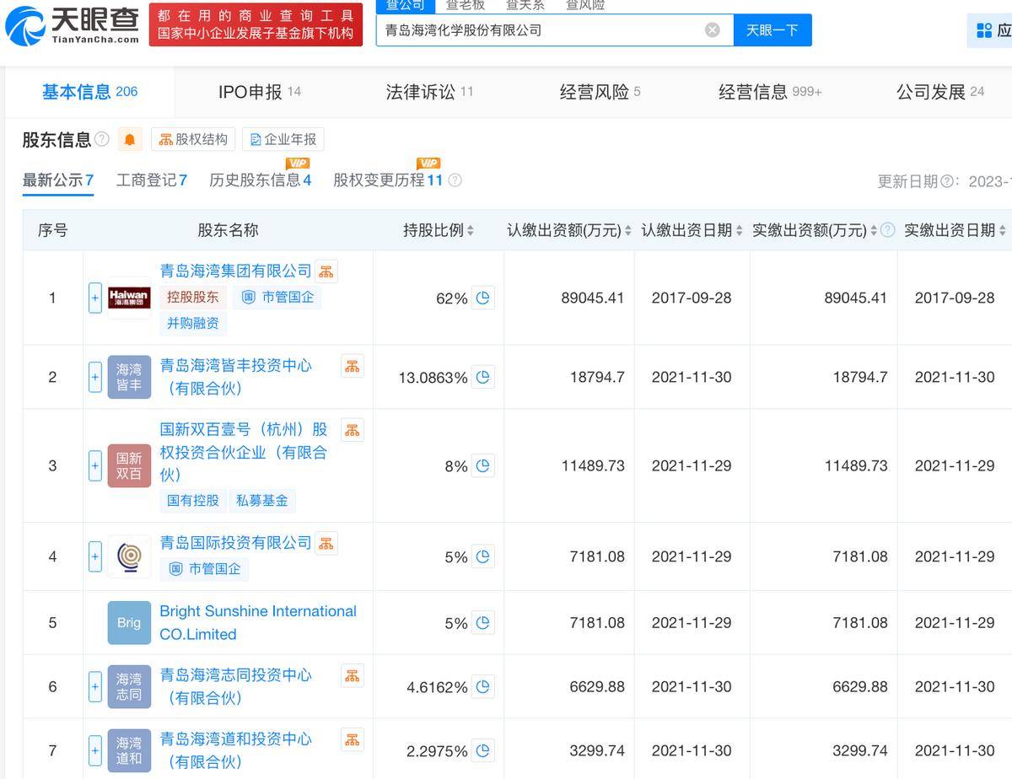
Task: Open 青岛海湾集团有限公司 shareholder link
Action: click(236, 271)
